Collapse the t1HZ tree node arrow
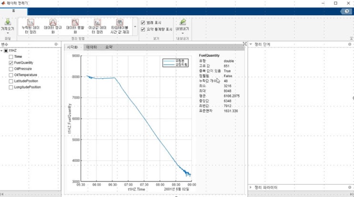354x197 pixels. click(1, 51)
